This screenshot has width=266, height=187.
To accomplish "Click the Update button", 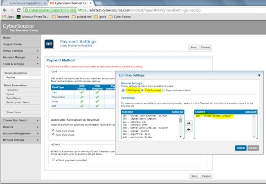I will coord(241,148).
